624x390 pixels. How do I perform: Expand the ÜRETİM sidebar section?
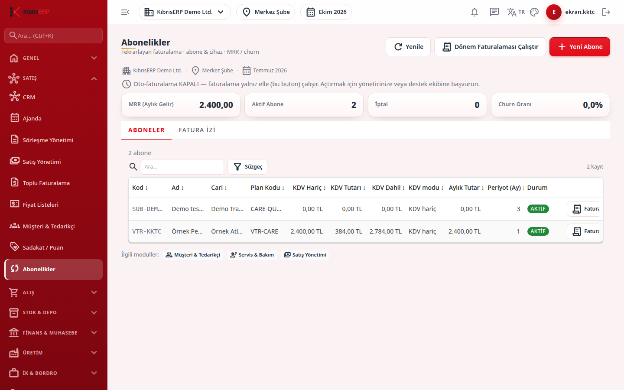(54, 353)
